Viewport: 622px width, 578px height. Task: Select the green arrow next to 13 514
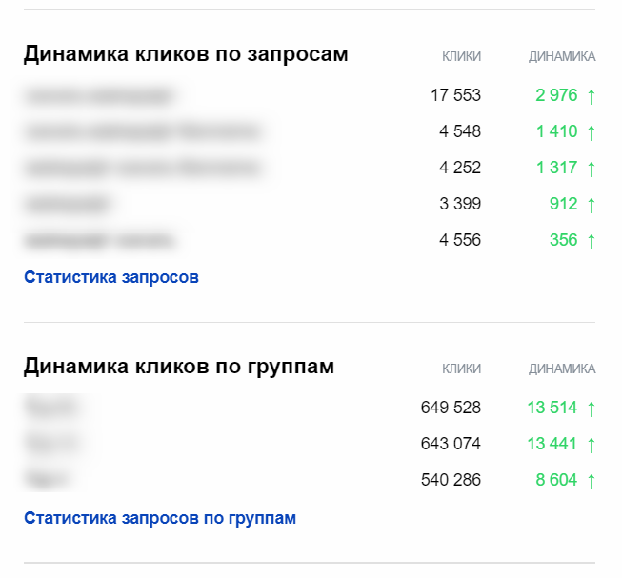[x=591, y=408]
